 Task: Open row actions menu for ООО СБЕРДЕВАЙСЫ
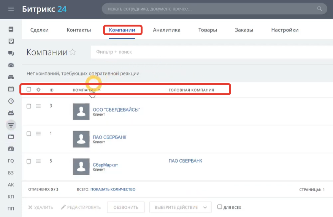[38, 106]
